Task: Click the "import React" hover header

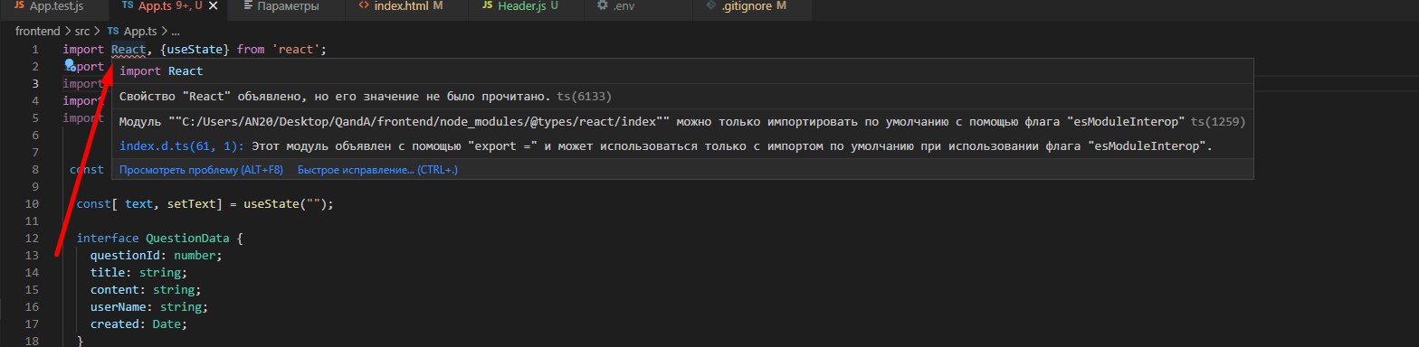Action: coord(161,71)
